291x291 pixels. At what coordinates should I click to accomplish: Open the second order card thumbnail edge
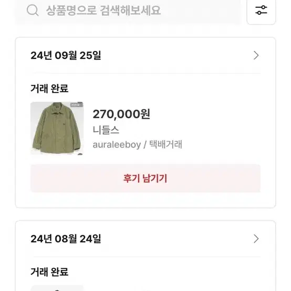click(57, 288)
